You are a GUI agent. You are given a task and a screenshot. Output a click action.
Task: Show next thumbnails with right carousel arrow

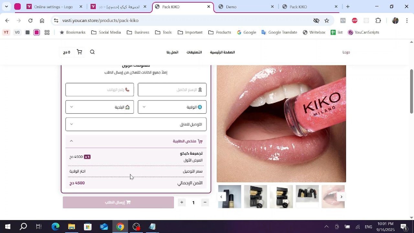click(x=341, y=197)
